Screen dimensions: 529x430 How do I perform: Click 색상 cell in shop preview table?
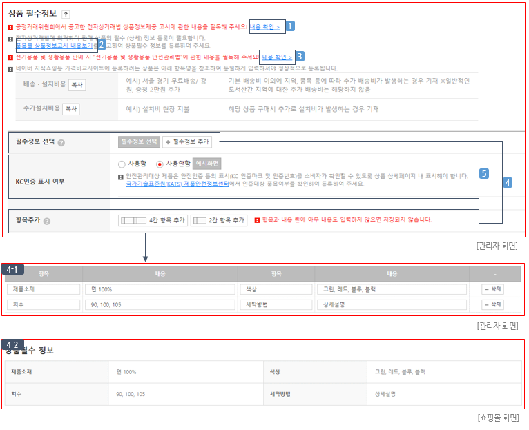(315, 372)
